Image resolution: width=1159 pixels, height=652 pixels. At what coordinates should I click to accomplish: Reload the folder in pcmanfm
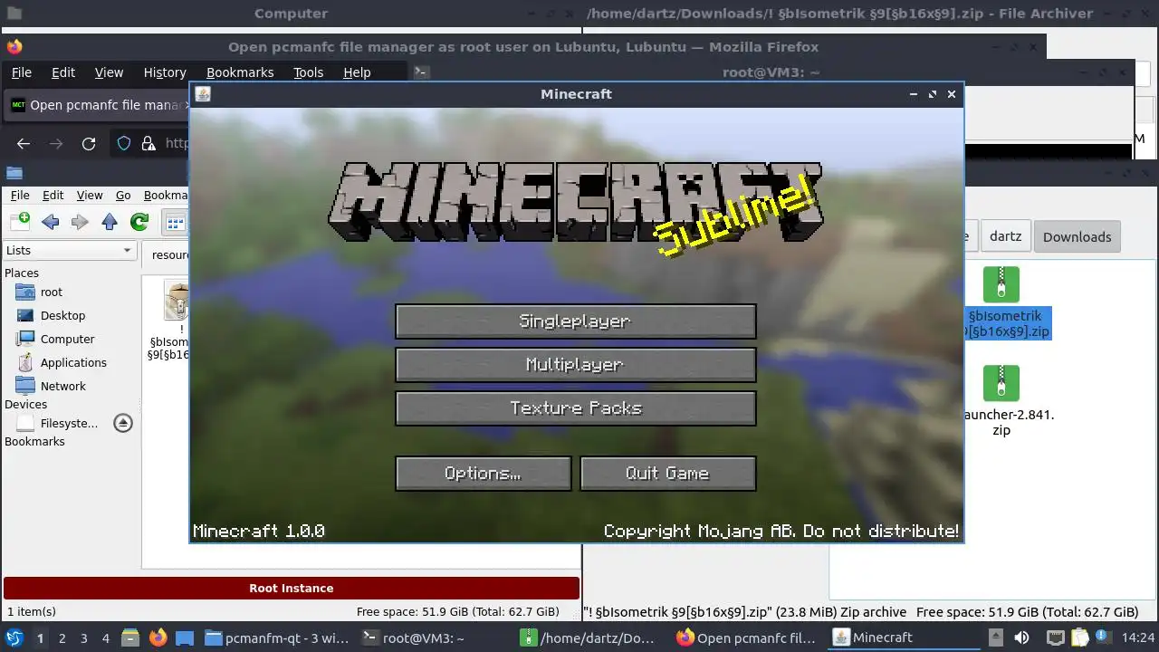(x=139, y=222)
